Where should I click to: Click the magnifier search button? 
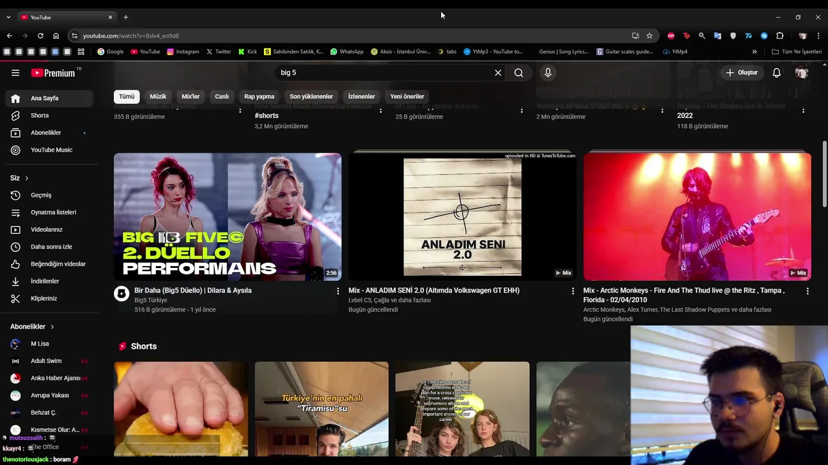(x=519, y=73)
